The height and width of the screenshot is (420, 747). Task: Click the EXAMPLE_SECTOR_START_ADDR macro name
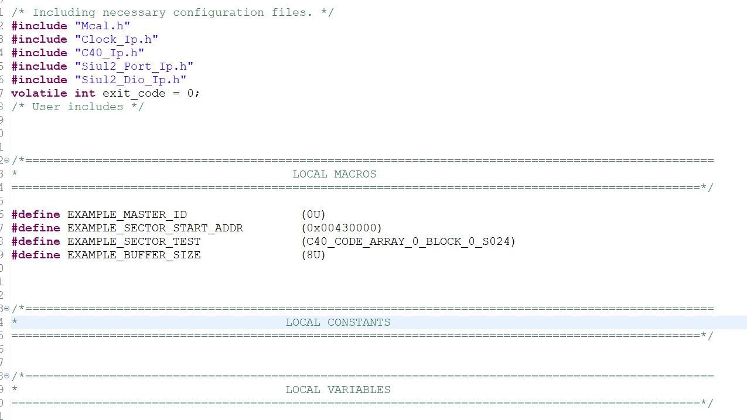pyautogui.click(x=155, y=228)
